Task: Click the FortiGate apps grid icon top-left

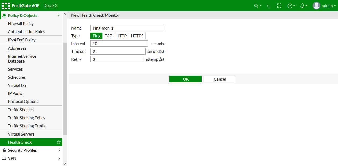Action: tap(5, 5)
